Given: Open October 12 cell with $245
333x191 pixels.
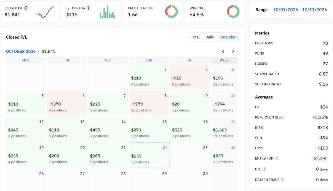Looking at the screenshot, I should tap(26, 129).
